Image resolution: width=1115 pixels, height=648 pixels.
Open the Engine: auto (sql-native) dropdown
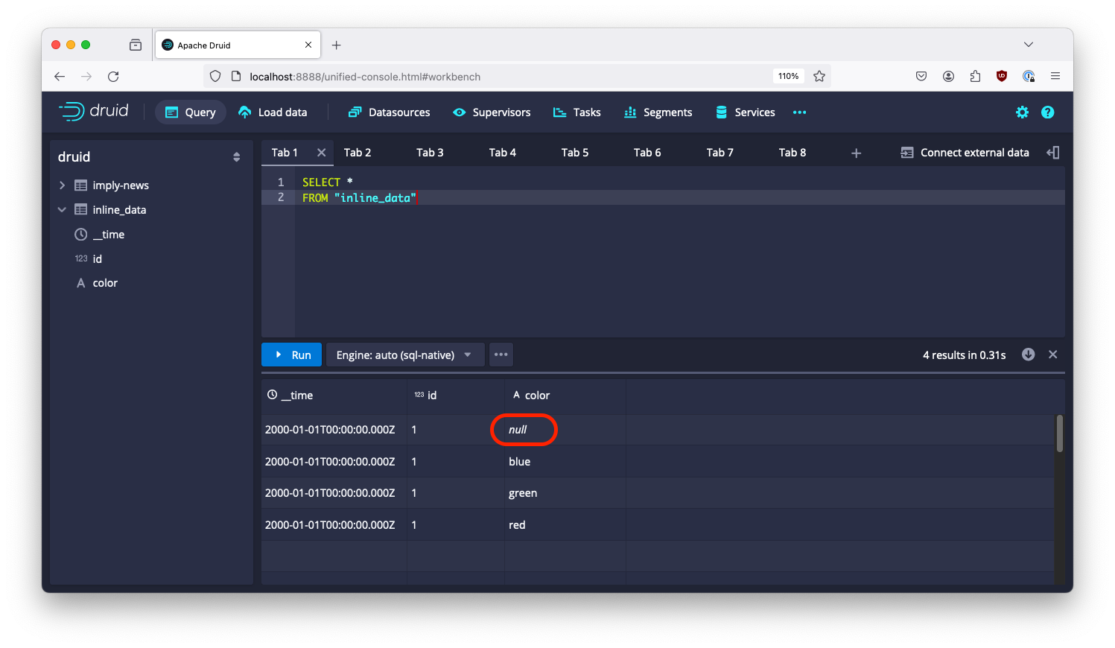(404, 355)
